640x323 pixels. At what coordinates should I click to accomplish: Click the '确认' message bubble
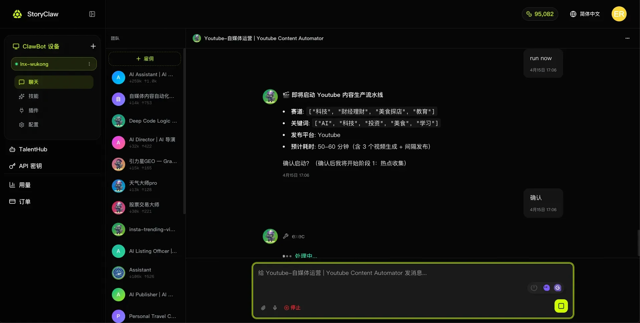pos(543,203)
